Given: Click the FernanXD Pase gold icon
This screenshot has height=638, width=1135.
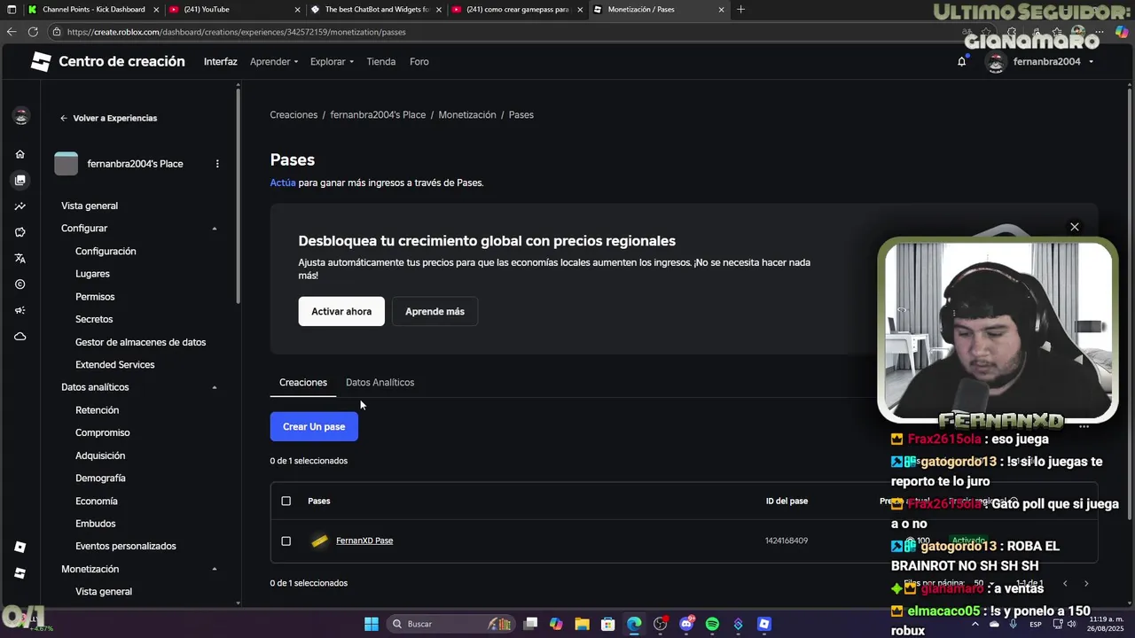Looking at the screenshot, I should point(319,541).
